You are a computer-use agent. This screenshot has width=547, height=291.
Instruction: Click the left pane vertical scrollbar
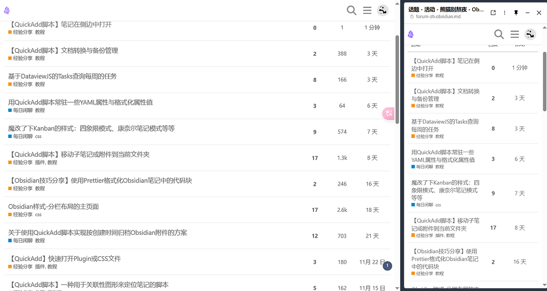pyautogui.click(x=397, y=80)
